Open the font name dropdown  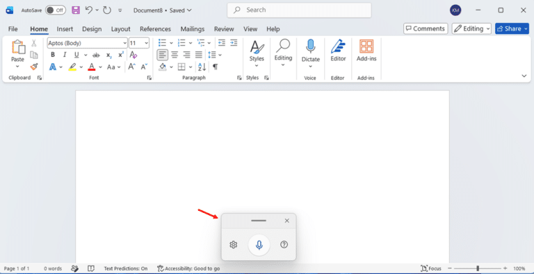coord(124,43)
